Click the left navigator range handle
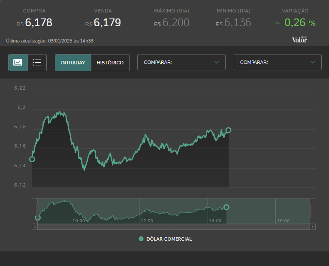 point(38,211)
